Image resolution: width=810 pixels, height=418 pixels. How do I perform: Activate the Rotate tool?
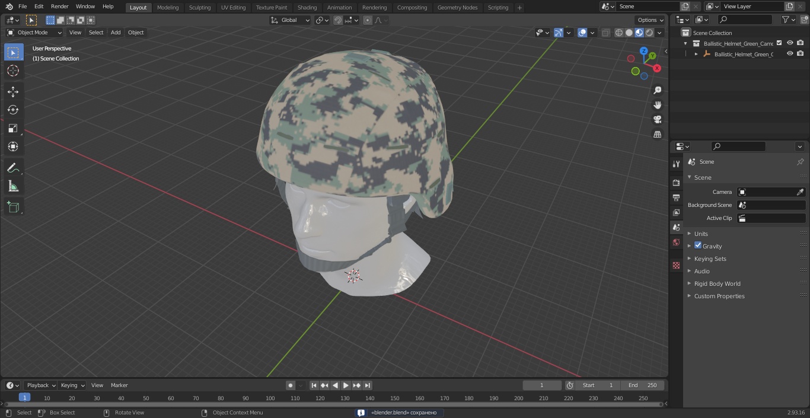(x=13, y=110)
